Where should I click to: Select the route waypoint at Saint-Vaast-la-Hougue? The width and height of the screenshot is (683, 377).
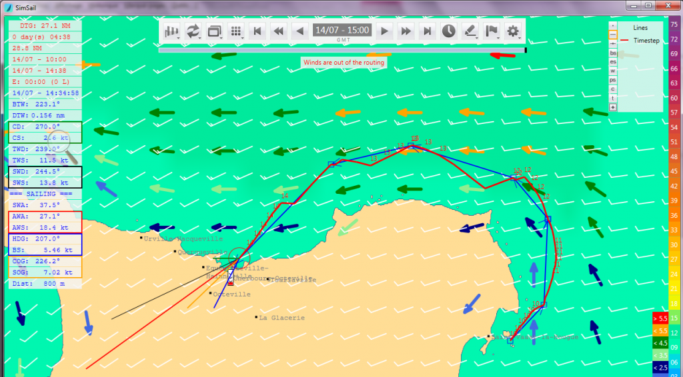pos(510,340)
